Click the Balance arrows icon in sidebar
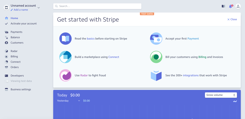Image resolution: width=245 pixels, height=119 pixels. tap(7, 37)
